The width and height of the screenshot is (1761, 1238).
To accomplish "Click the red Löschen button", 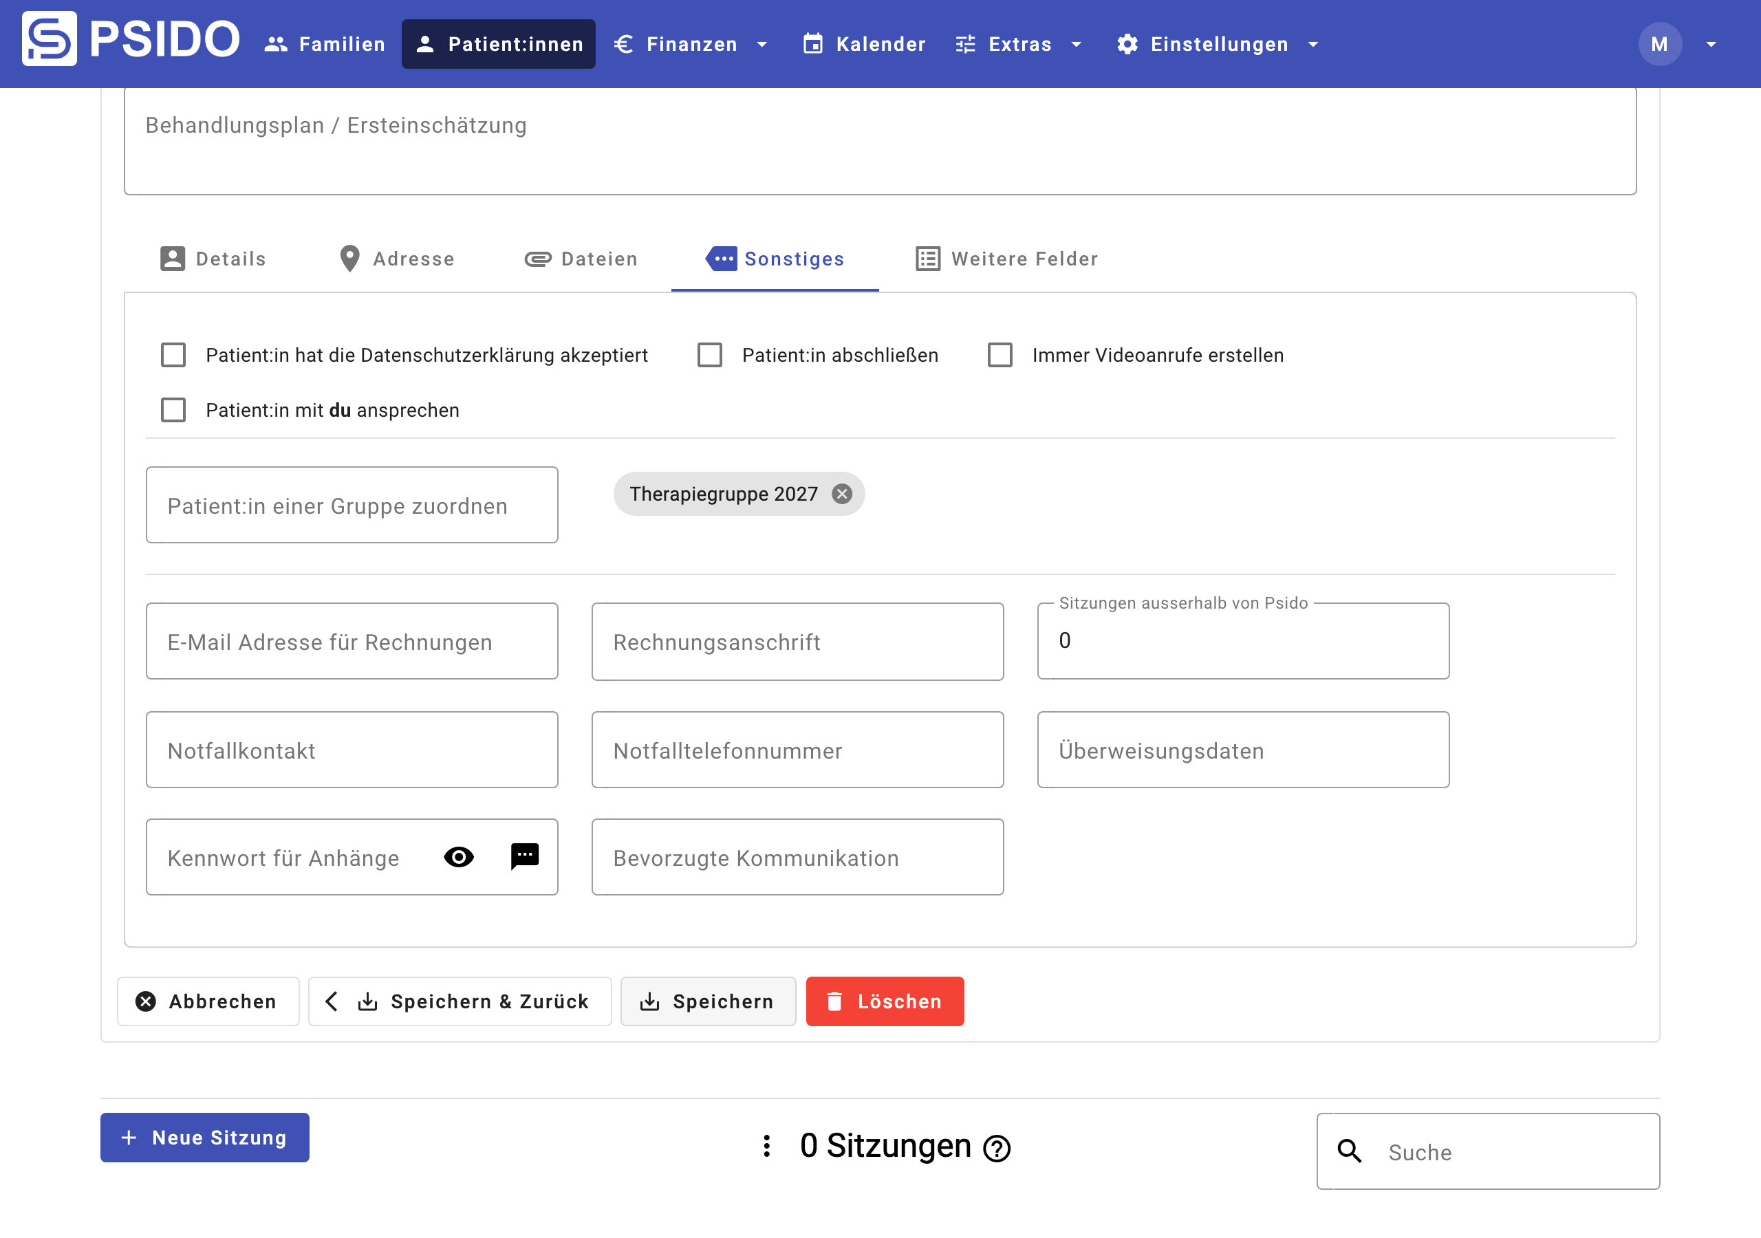I will click(x=885, y=1001).
